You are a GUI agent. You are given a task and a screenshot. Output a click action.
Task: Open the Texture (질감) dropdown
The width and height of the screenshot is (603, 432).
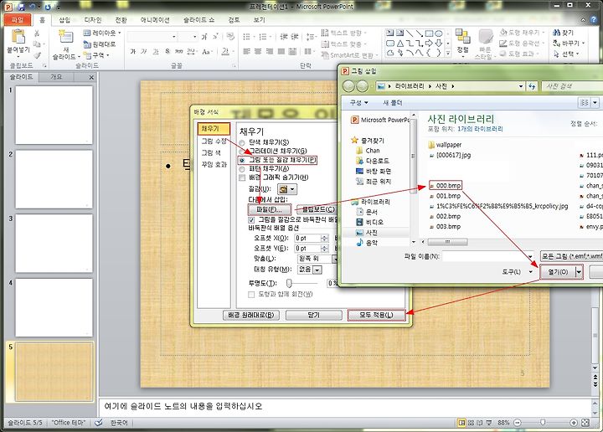pyautogui.click(x=287, y=189)
